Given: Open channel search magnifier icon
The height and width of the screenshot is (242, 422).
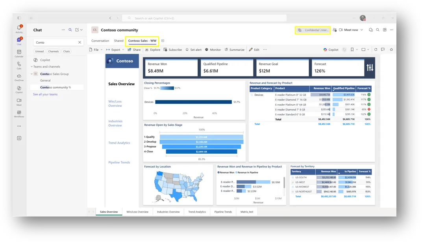Looking at the screenshot, I should click(378, 30).
